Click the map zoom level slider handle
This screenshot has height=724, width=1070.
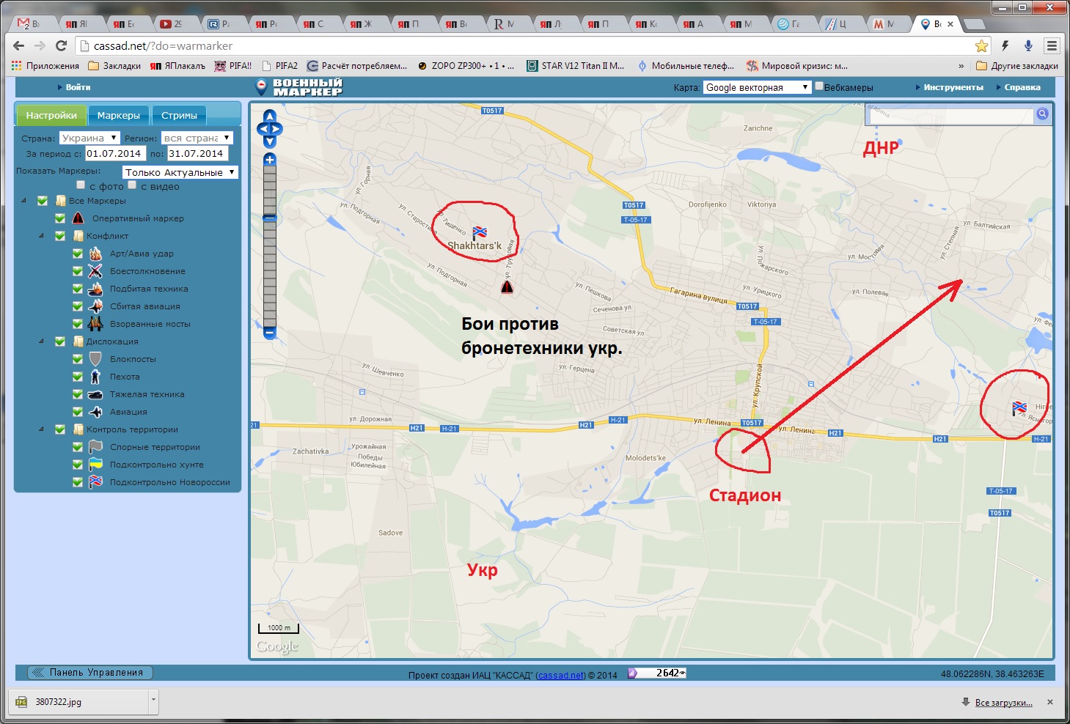pyautogui.click(x=270, y=218)
